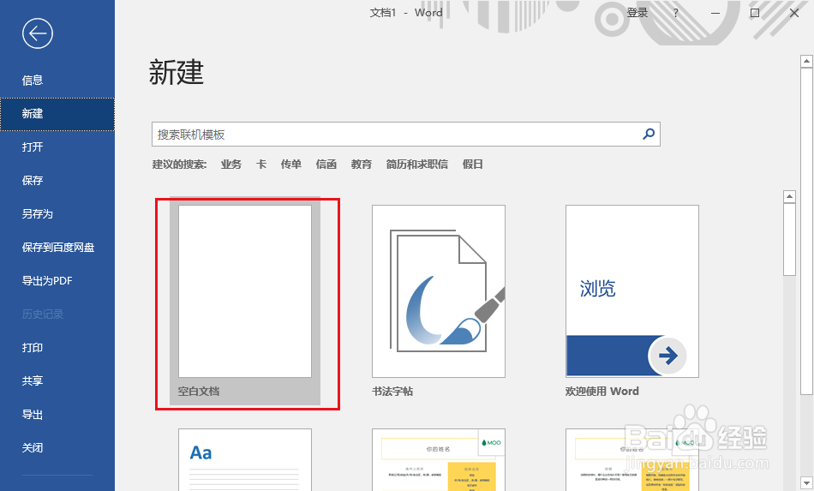
Task: Click the arrow icon on the 欢迎使用 Word tile
Action: pos(667,356)
